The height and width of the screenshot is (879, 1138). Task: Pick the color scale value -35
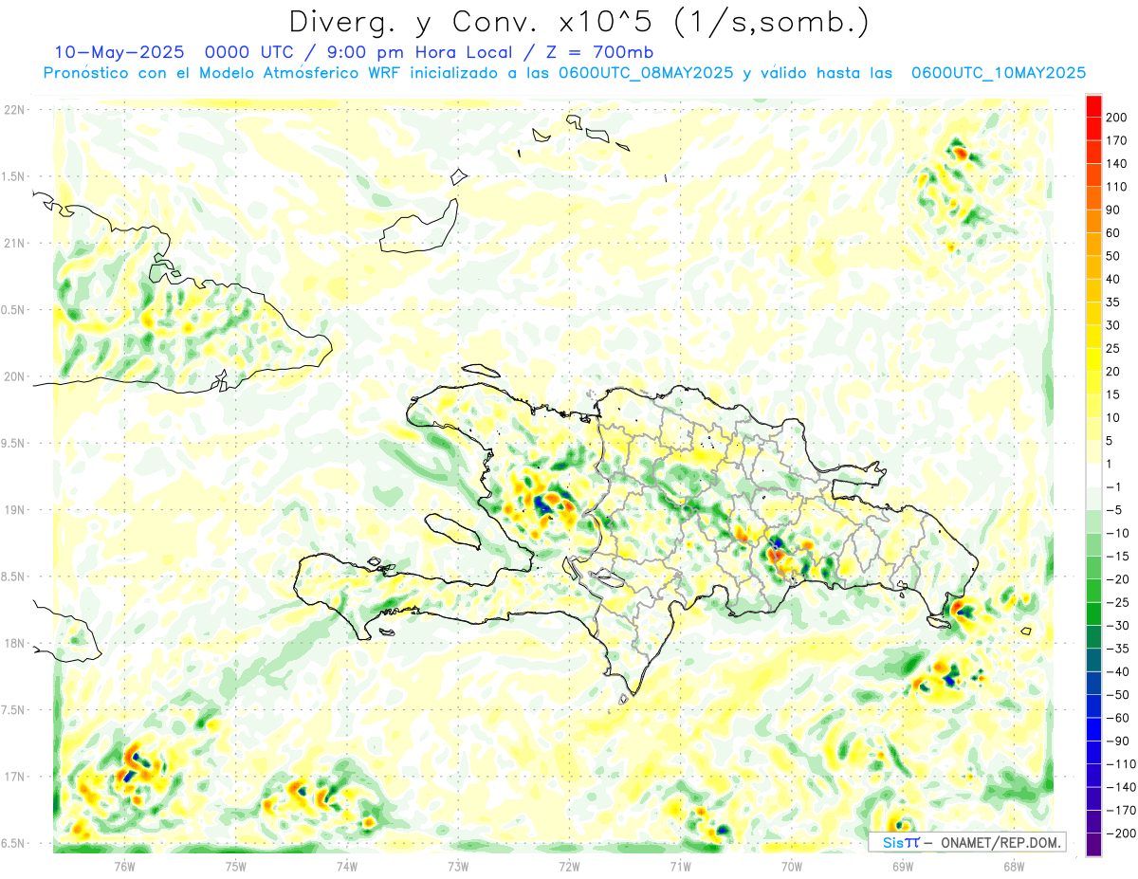coord(1117,650)
